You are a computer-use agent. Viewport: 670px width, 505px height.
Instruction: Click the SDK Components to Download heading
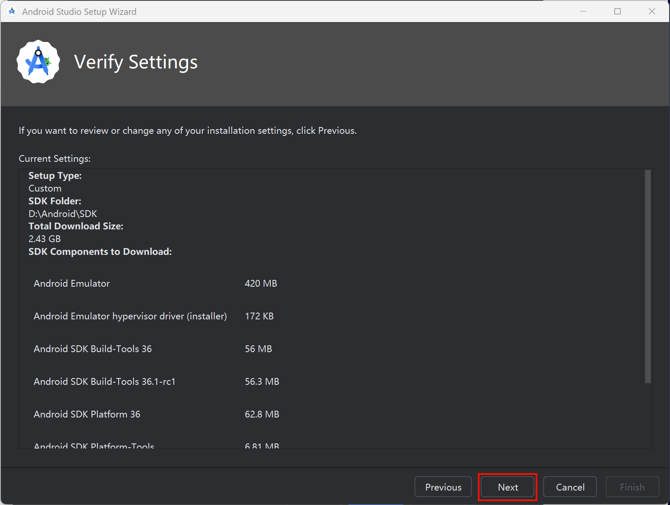point(100,251)
